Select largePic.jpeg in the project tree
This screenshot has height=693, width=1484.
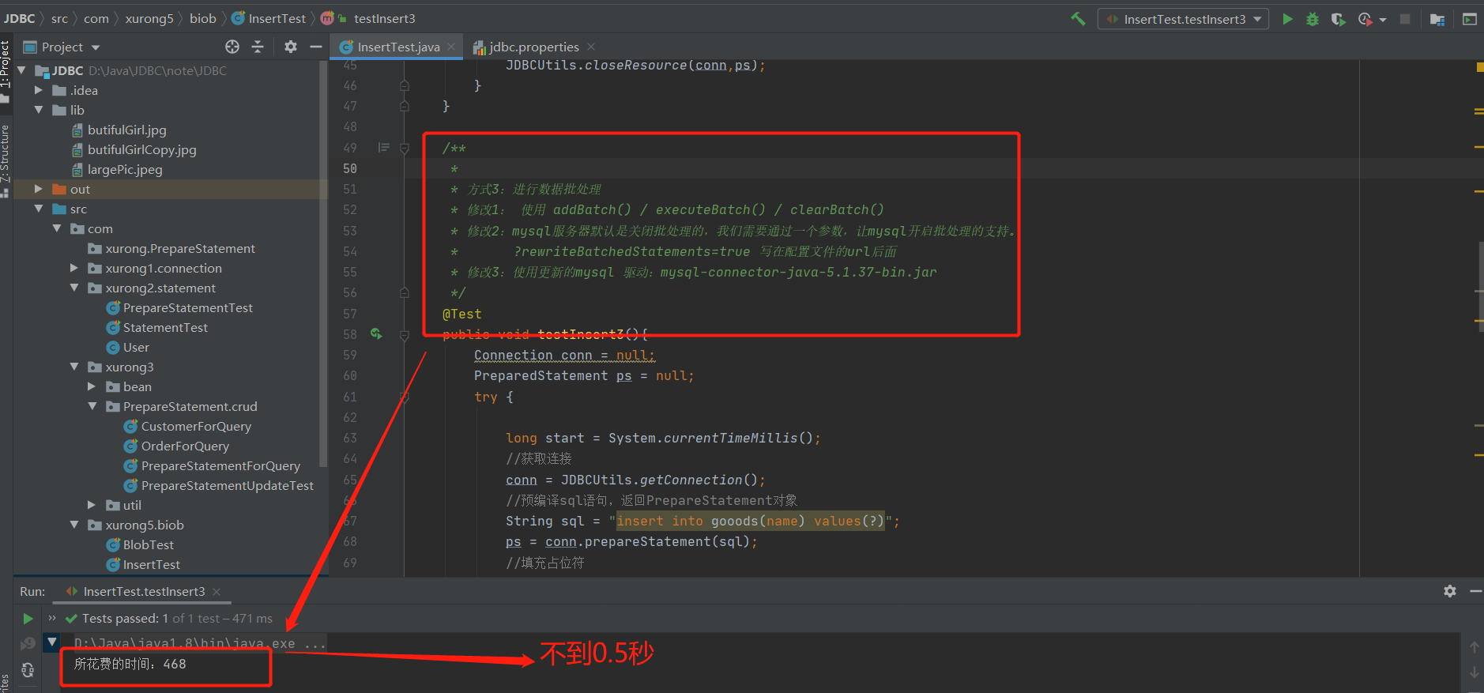pos(125,169)
